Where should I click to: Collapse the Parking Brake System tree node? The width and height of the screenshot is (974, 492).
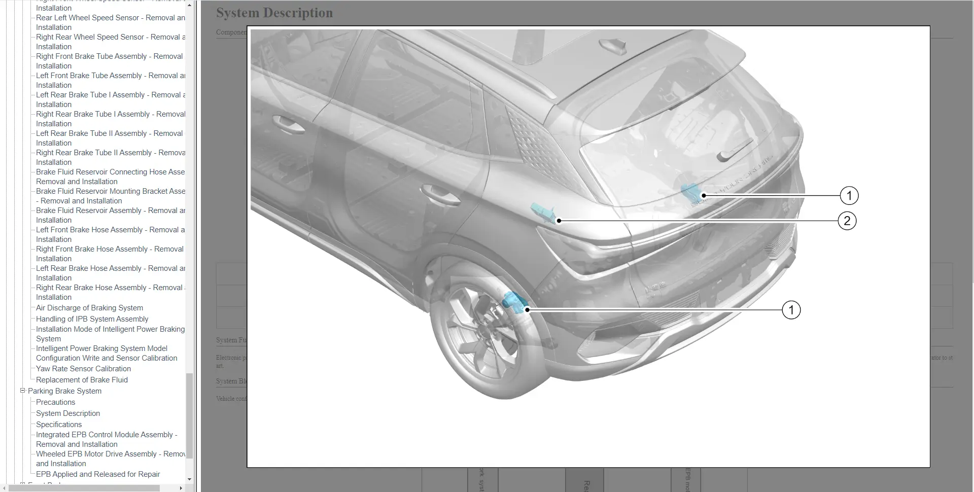pos(22,391)
